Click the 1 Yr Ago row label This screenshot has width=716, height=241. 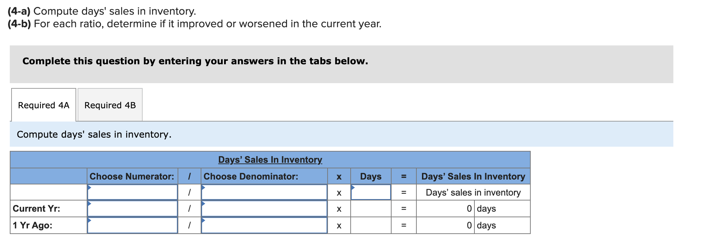tap(32, 225)
